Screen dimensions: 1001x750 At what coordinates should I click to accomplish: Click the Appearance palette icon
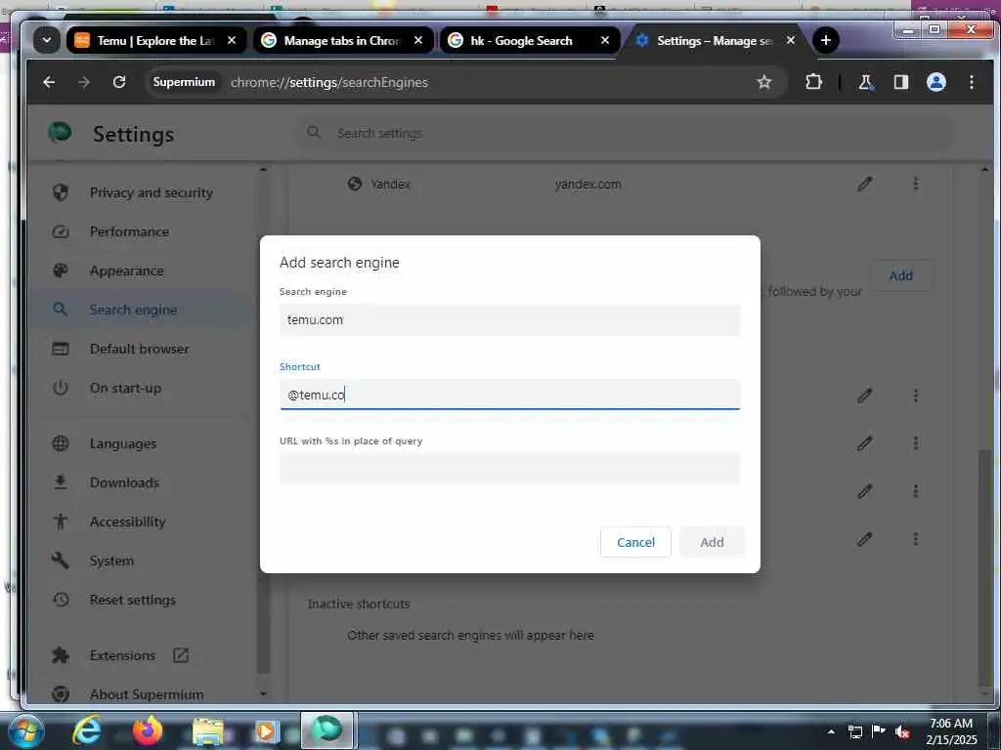(x=61, y=271)
